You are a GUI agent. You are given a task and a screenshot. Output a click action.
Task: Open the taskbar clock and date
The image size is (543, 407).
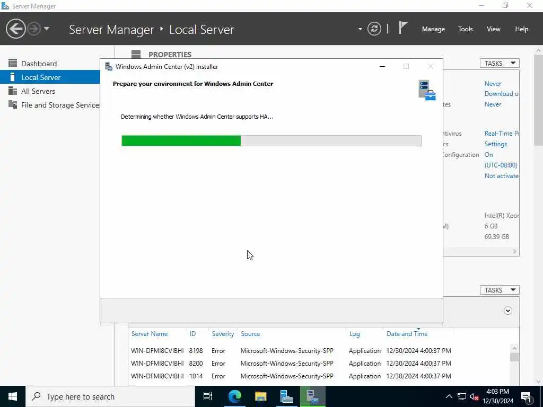(x=498, y=396)
